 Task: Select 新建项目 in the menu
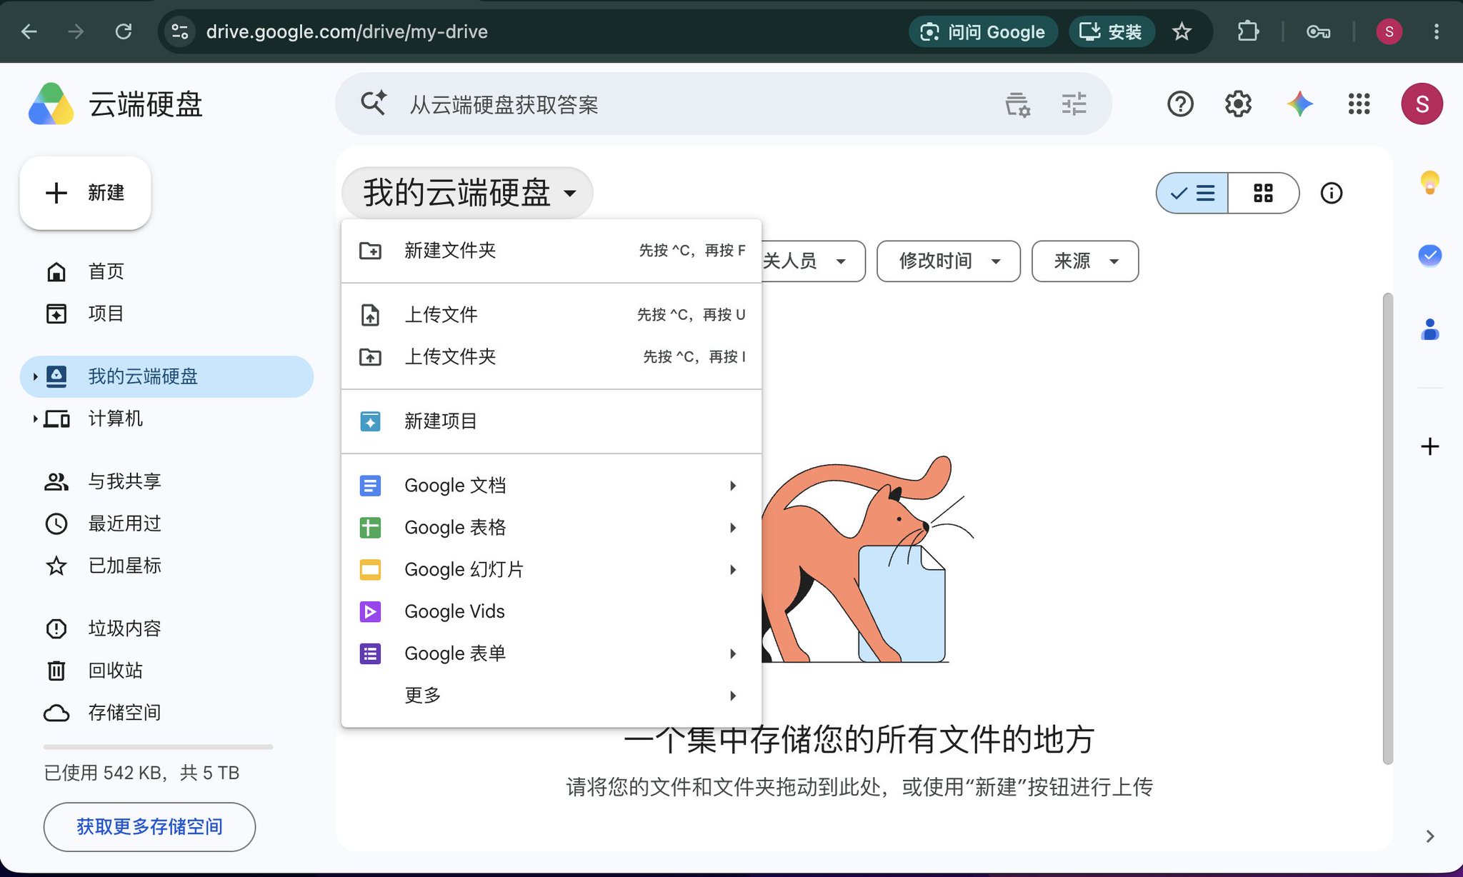tap(551, 421)
